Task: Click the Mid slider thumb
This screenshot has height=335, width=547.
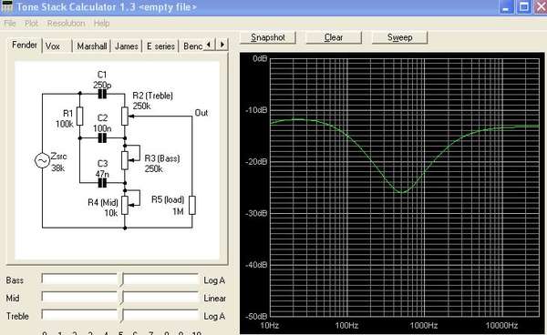Action: [120, 298]
